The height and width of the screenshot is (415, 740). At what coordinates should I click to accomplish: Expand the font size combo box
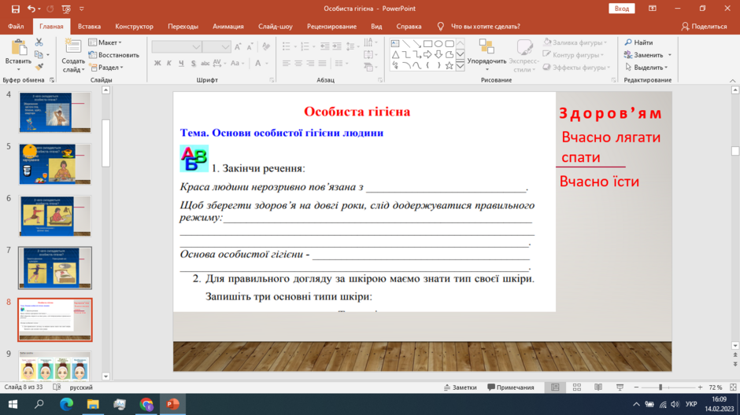225,46
